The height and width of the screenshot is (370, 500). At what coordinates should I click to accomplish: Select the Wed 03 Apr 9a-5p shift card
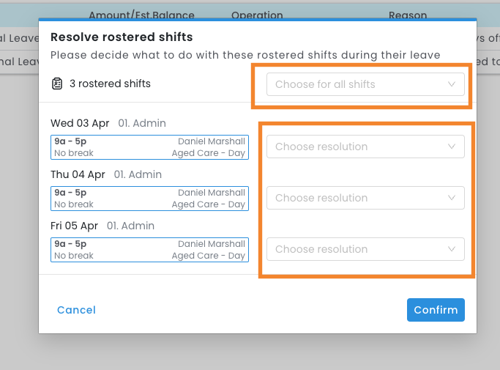coord(149,147)
